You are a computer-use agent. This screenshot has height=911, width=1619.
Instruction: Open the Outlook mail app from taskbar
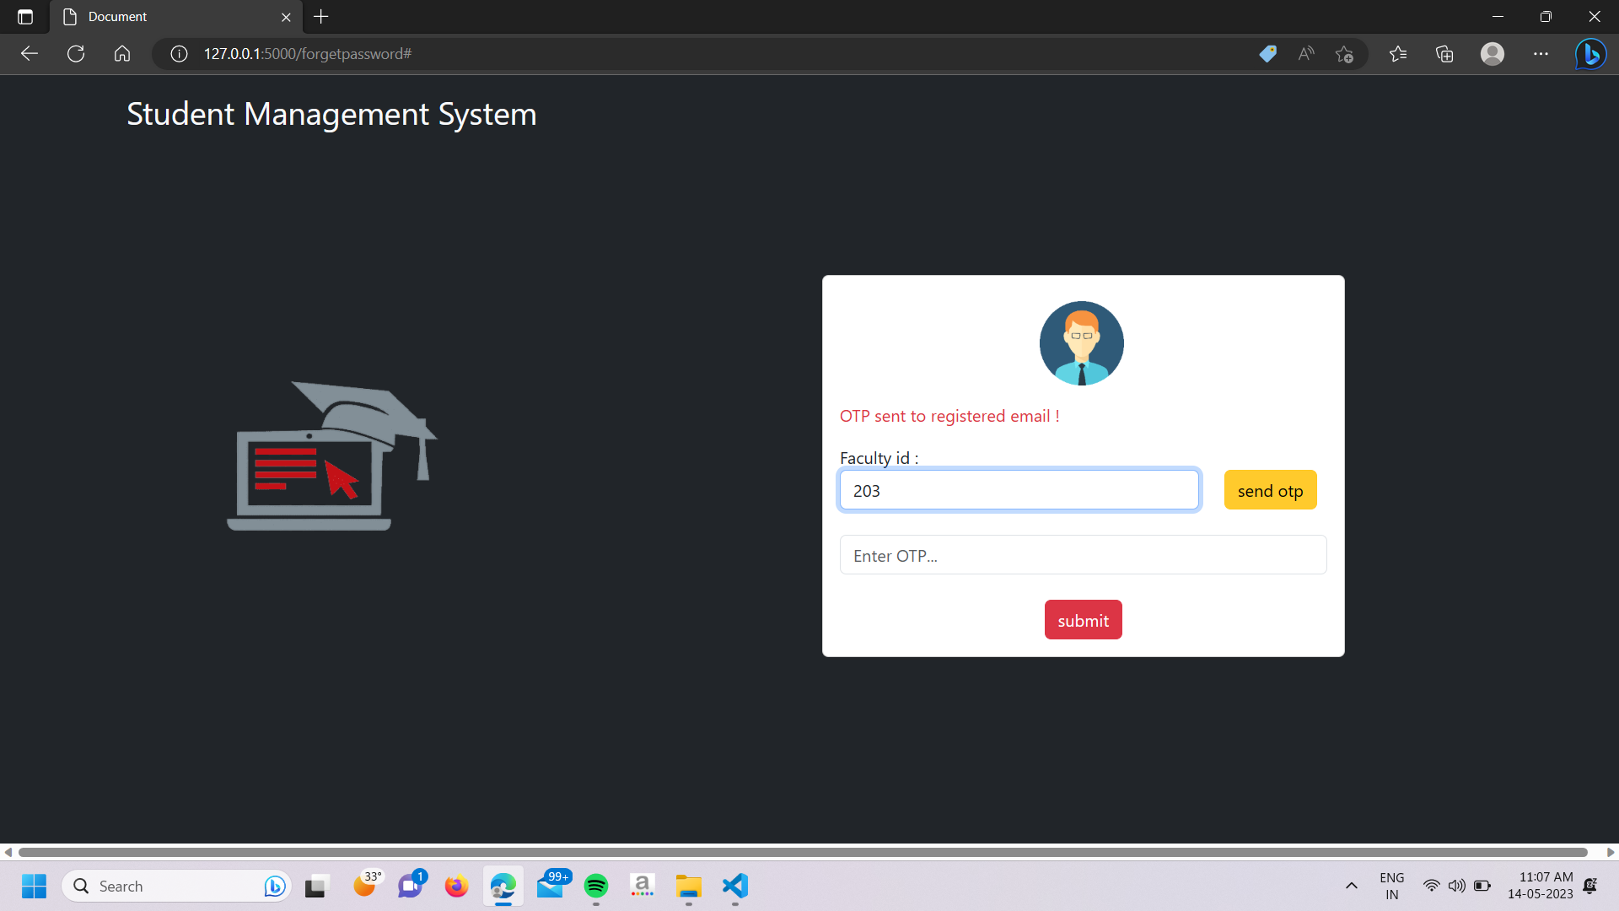pos(551,886)
